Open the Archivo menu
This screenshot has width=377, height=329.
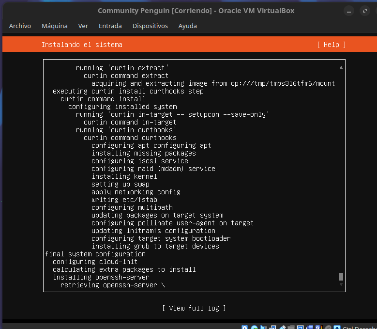click(x=20, y=26)
